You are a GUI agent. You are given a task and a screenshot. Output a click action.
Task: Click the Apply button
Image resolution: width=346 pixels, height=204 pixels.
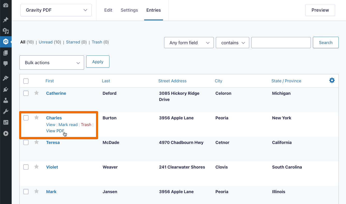pos(98,62)
